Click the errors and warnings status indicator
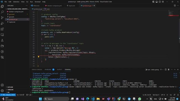This screenshot has width=180, height=101. [x=29, y=95]
